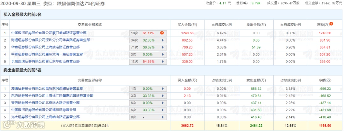
Task: Expand arrow in the 11次 54.55% row
Action: click(163, 62)
